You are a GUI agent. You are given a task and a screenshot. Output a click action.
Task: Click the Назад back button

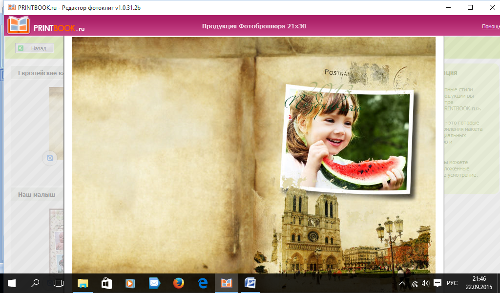click(35, 48)
